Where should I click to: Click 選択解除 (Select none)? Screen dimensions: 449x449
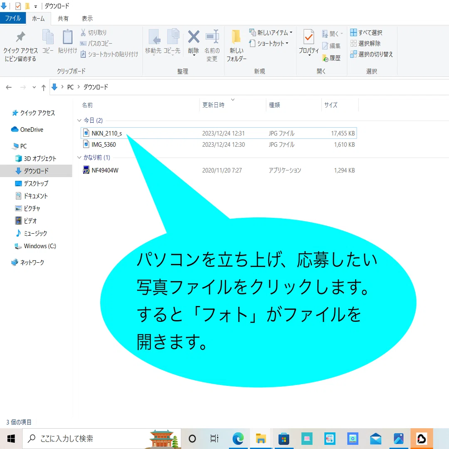coord(365,44)
